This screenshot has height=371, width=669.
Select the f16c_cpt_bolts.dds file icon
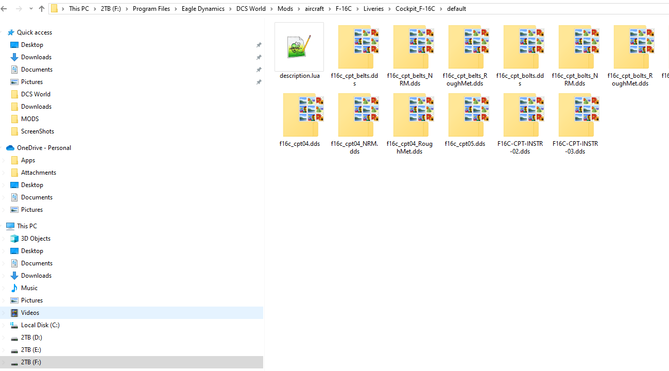pyautogui.click(x=523, y=47)
